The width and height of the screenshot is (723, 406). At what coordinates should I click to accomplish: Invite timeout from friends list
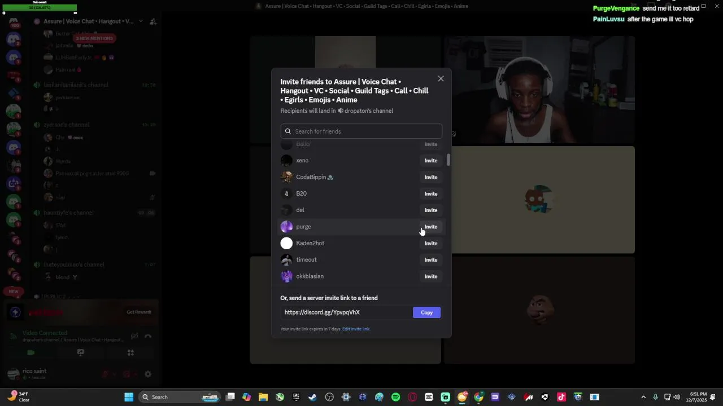click(x=431, y=260)
